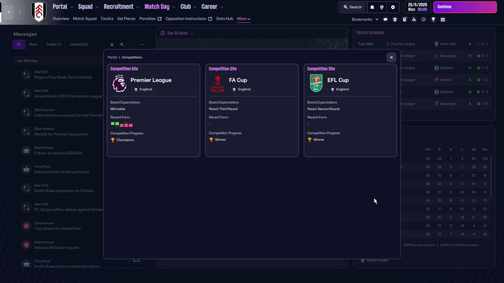Open message 'Fulham to receive £38.62M'
The height and width of the screenshot is (283, 504).
(x=58, y=153)
